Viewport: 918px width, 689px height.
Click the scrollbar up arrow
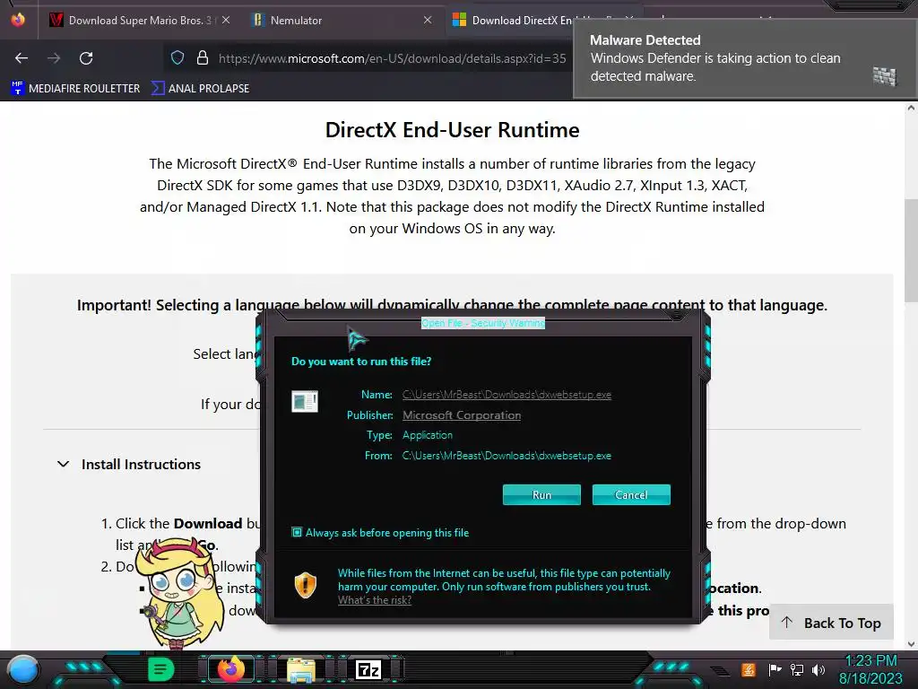(911, 108)
